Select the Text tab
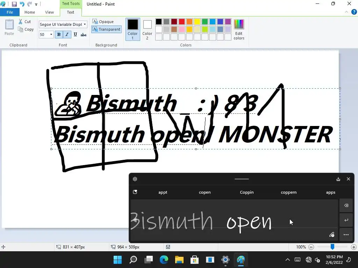The width and height of the screenshot is (358, 268). point(71,12)
